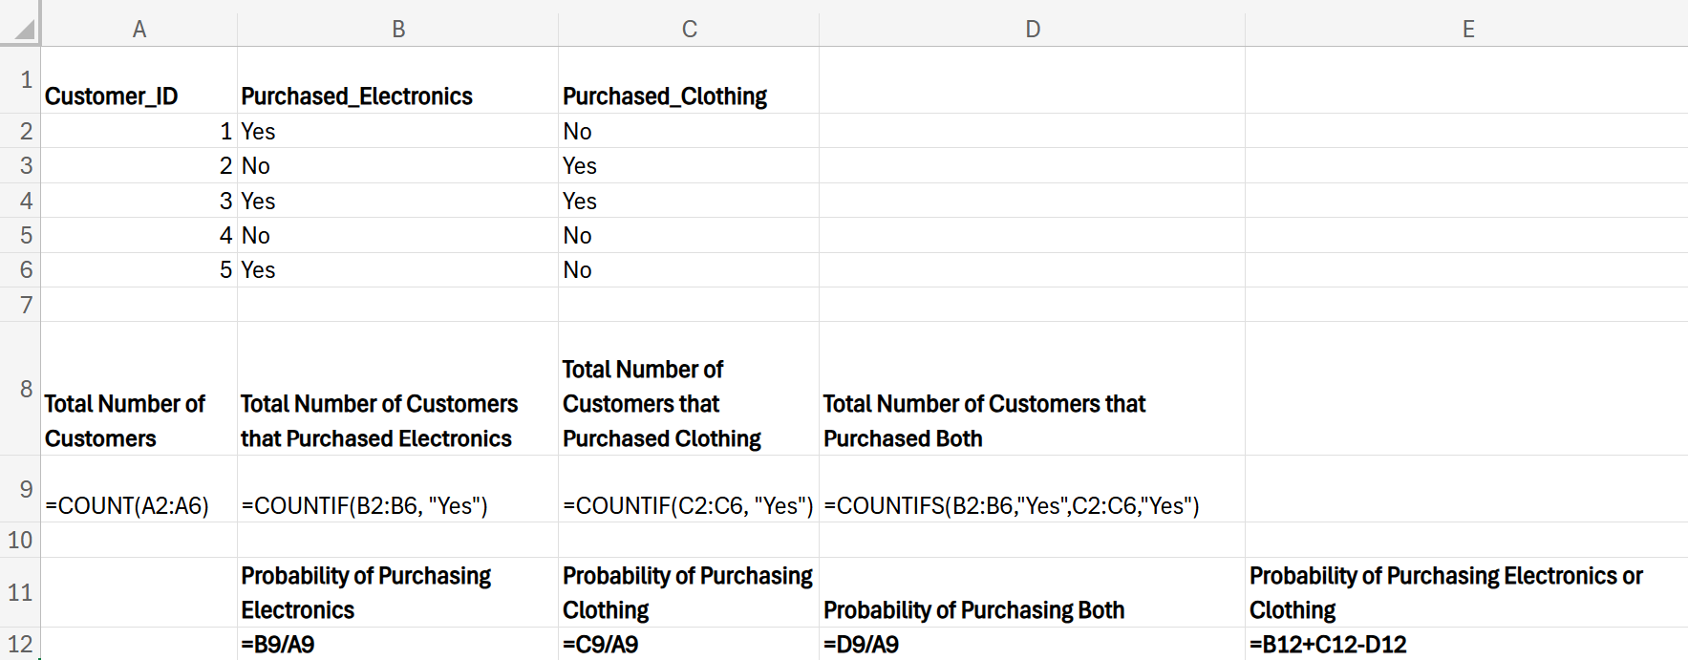Select column B header
This screenshot has height=660, width=1688.
pyautogui.click(x=398, y=29)
